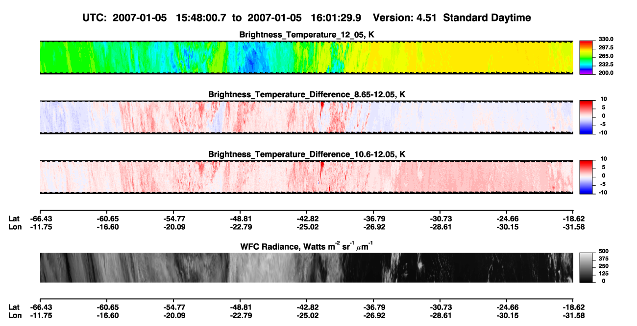The height and width of the screenshot is (326, 637).
Task: Click longitude '-22.79' on the bottom axis
Action: click(x=240, y=316)
